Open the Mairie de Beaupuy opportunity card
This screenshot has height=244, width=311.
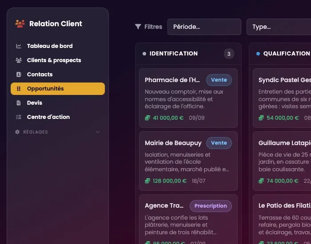188,161
